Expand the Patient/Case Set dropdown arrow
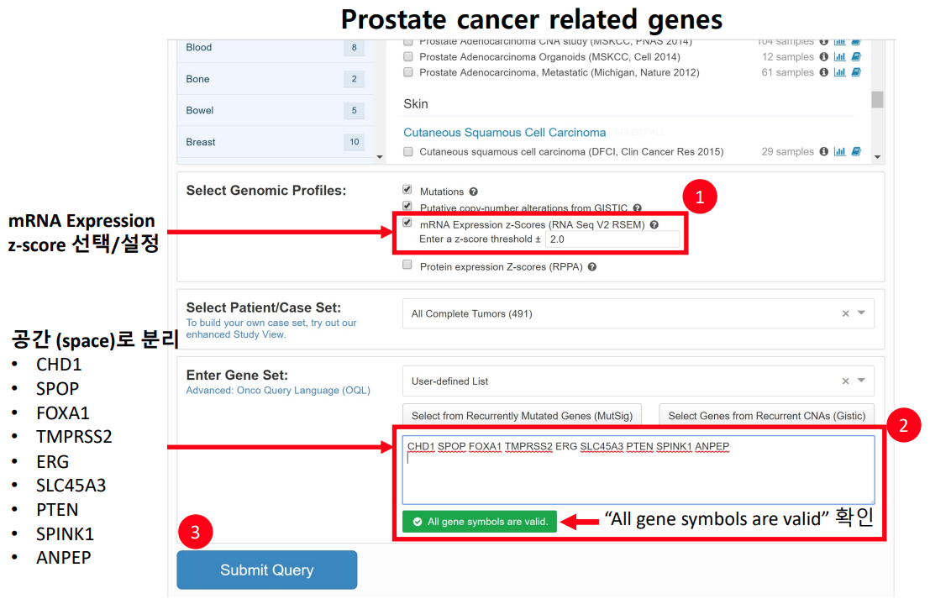Image resolution: width=930 pixels, height=599 pixels. tap(861, 313)
